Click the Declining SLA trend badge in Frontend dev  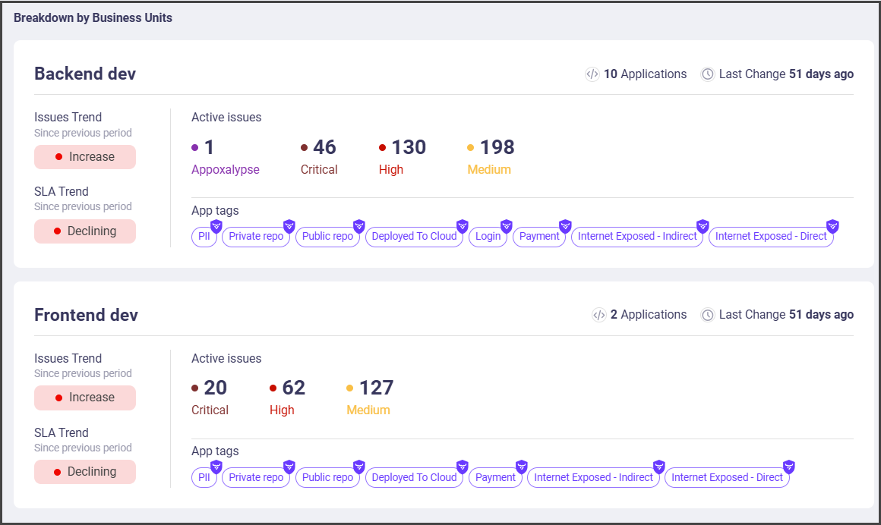[85, 472]
